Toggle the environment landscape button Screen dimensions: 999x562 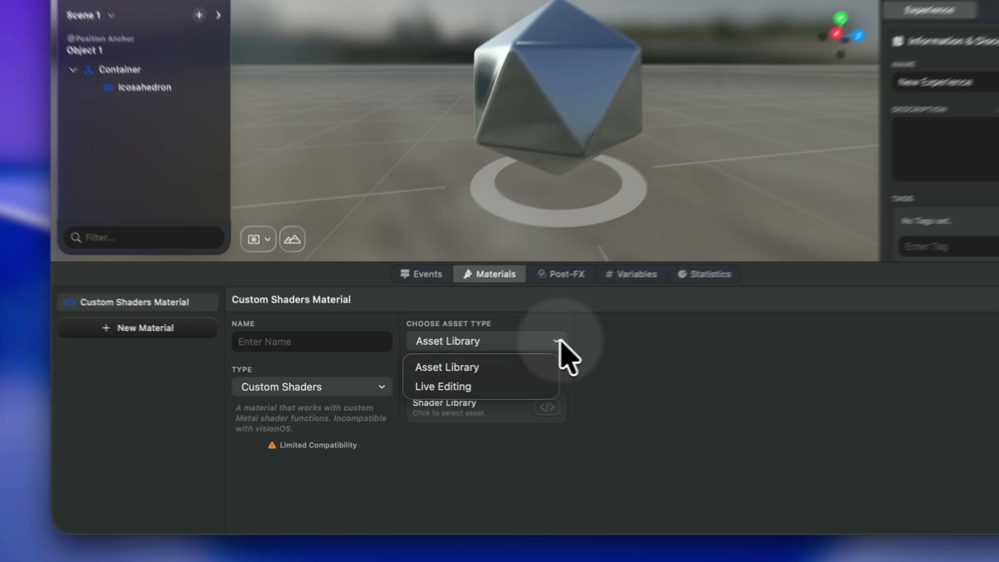point(292,239)
